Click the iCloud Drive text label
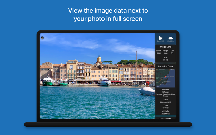 170,41
